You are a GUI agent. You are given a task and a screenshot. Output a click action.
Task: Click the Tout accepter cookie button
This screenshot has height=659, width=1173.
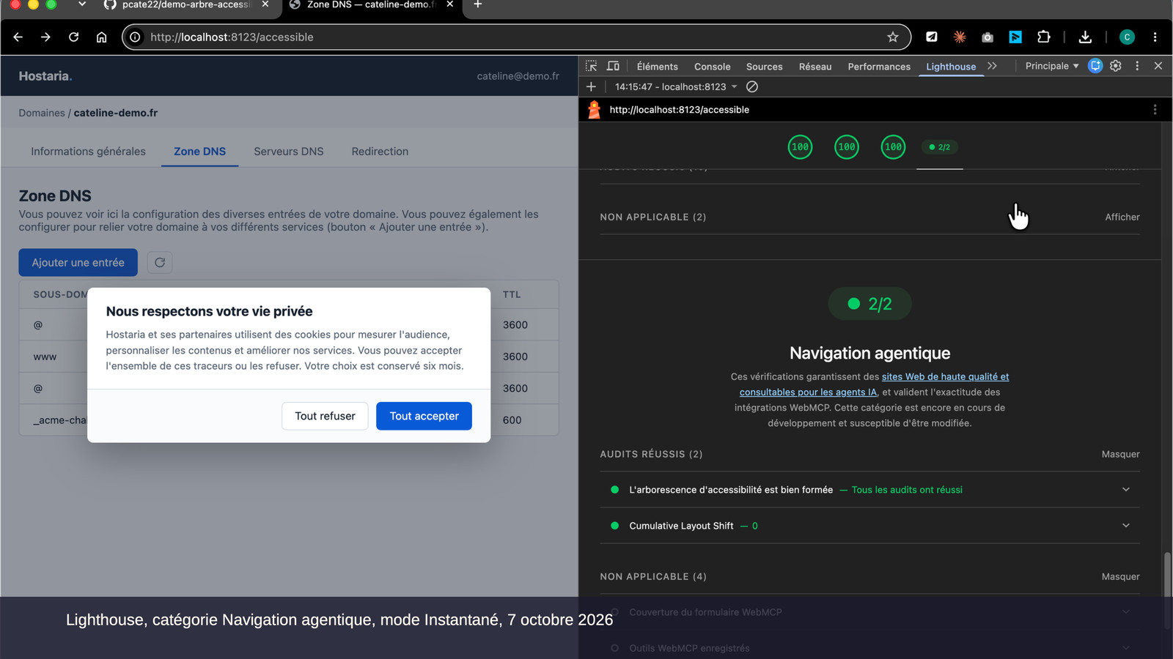click(424, 416)
